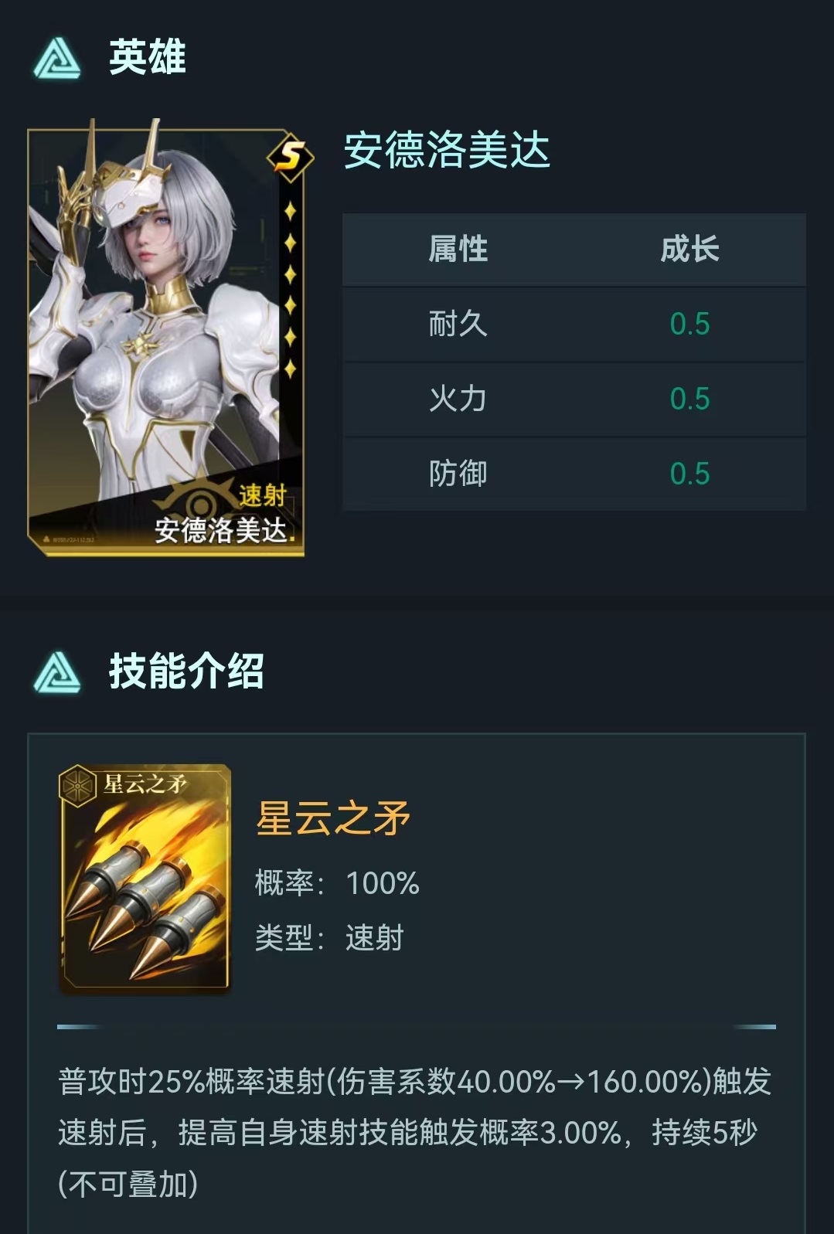The height and width of the screenshot is (1234, 834).
Task: Tap the 英雄 section heading text
Action: pyautogui.click(x=148, y=58)
